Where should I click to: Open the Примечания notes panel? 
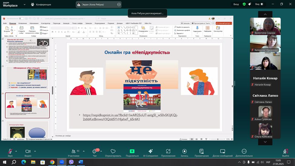[201, 151]
